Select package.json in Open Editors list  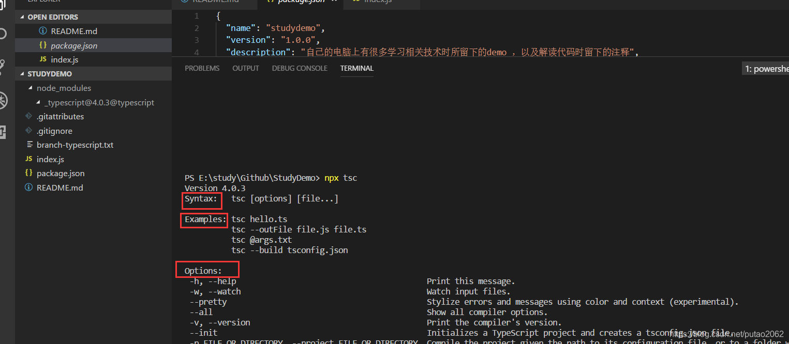pos(93,45)
